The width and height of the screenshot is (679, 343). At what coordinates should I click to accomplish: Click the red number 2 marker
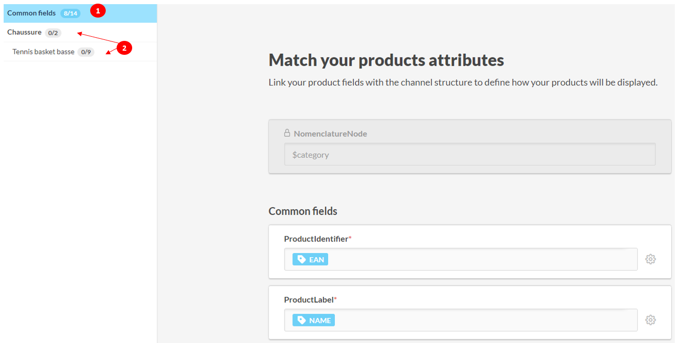(124, 48)
